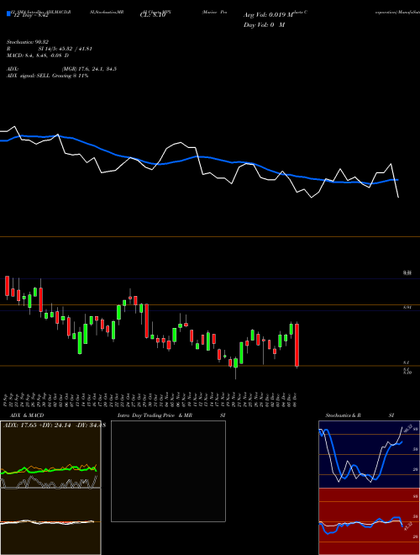Click the red RSI panel chart
Image resolution: width=420 pixels, height=555 pixels.
(369, 521)
